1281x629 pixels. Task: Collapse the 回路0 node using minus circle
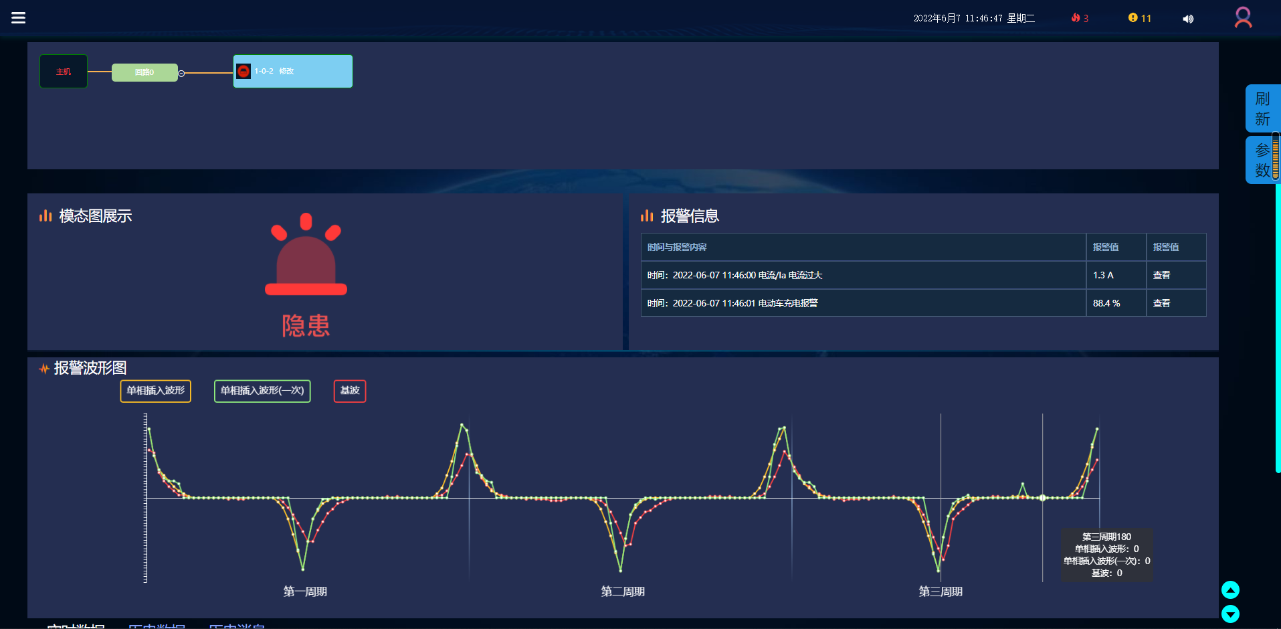(x=181, y=73)
